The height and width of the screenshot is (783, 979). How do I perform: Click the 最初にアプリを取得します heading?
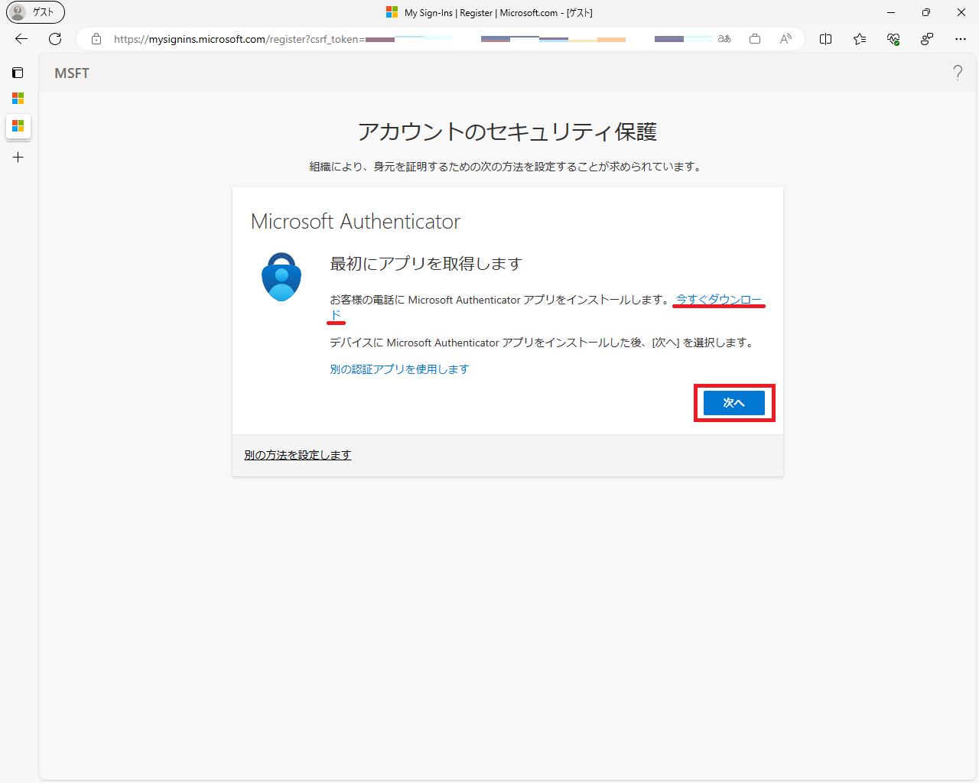pos(426,264)
